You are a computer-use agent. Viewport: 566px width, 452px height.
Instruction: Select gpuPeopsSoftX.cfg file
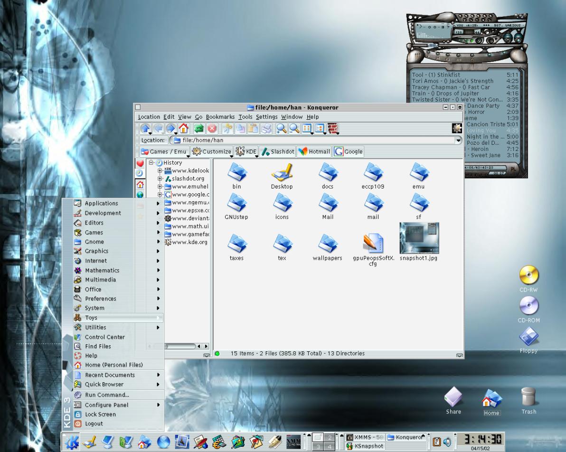point(373,250)
